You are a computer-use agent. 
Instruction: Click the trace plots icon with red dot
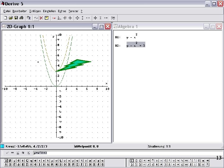(x=54, y=18)
